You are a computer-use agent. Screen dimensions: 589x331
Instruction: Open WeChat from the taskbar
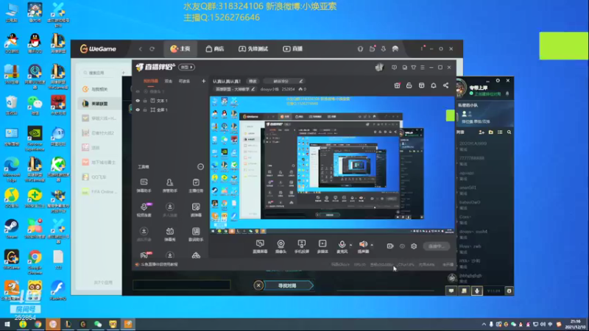coord(98,324)
